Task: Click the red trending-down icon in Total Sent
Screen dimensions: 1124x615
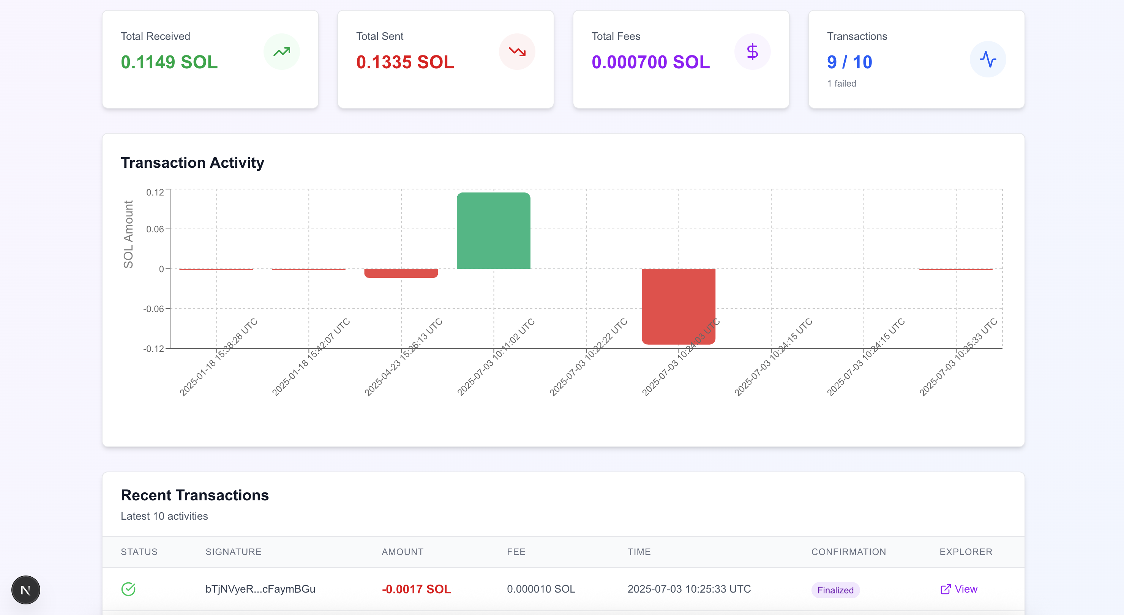Action: pos(516,52)
